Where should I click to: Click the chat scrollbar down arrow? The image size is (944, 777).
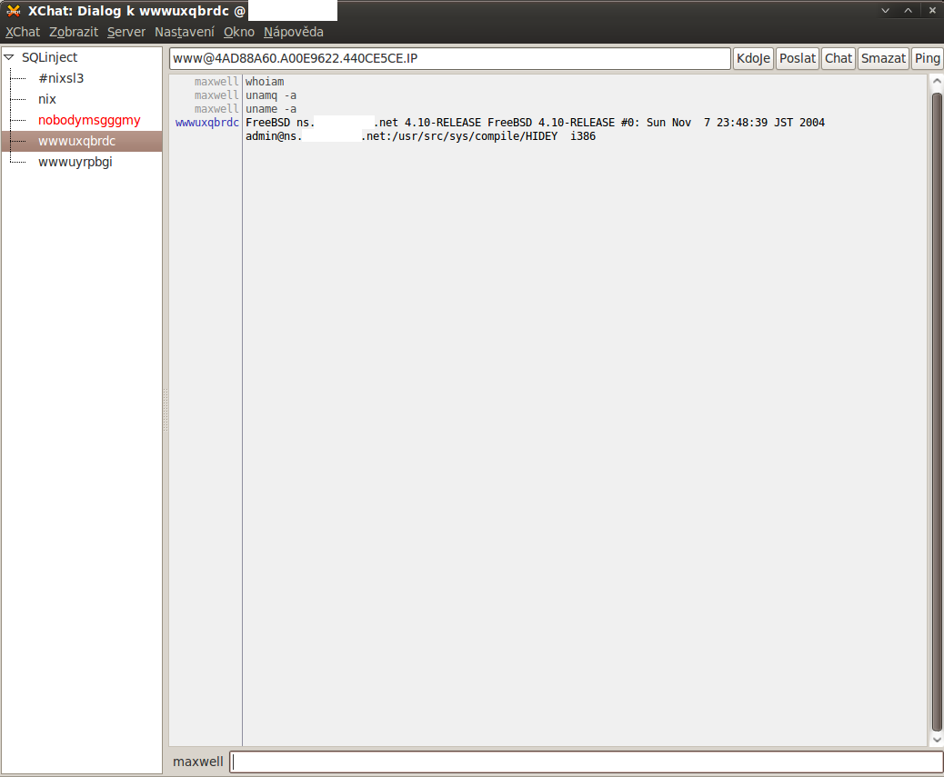point(937,740)
